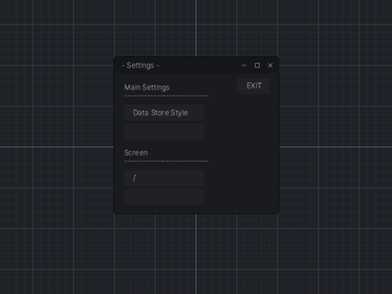
Task: Click the '- Settings -' window title text
Action: click(140, 65)
